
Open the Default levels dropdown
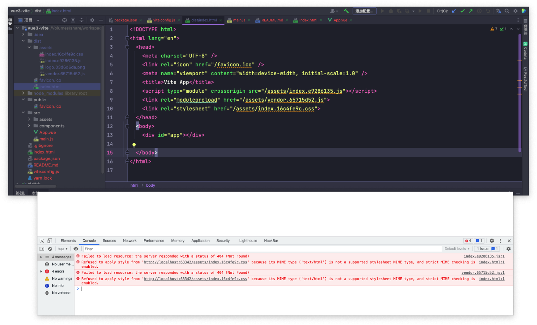point(457,249)
